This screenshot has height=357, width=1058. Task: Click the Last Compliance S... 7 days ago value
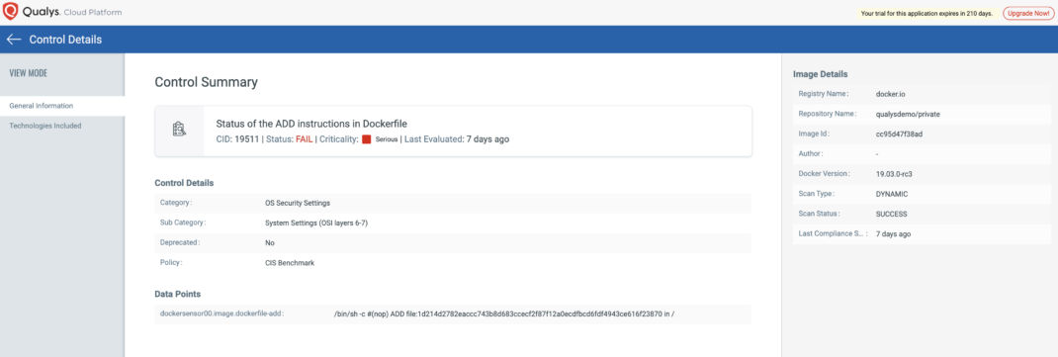tap(893, 234)
